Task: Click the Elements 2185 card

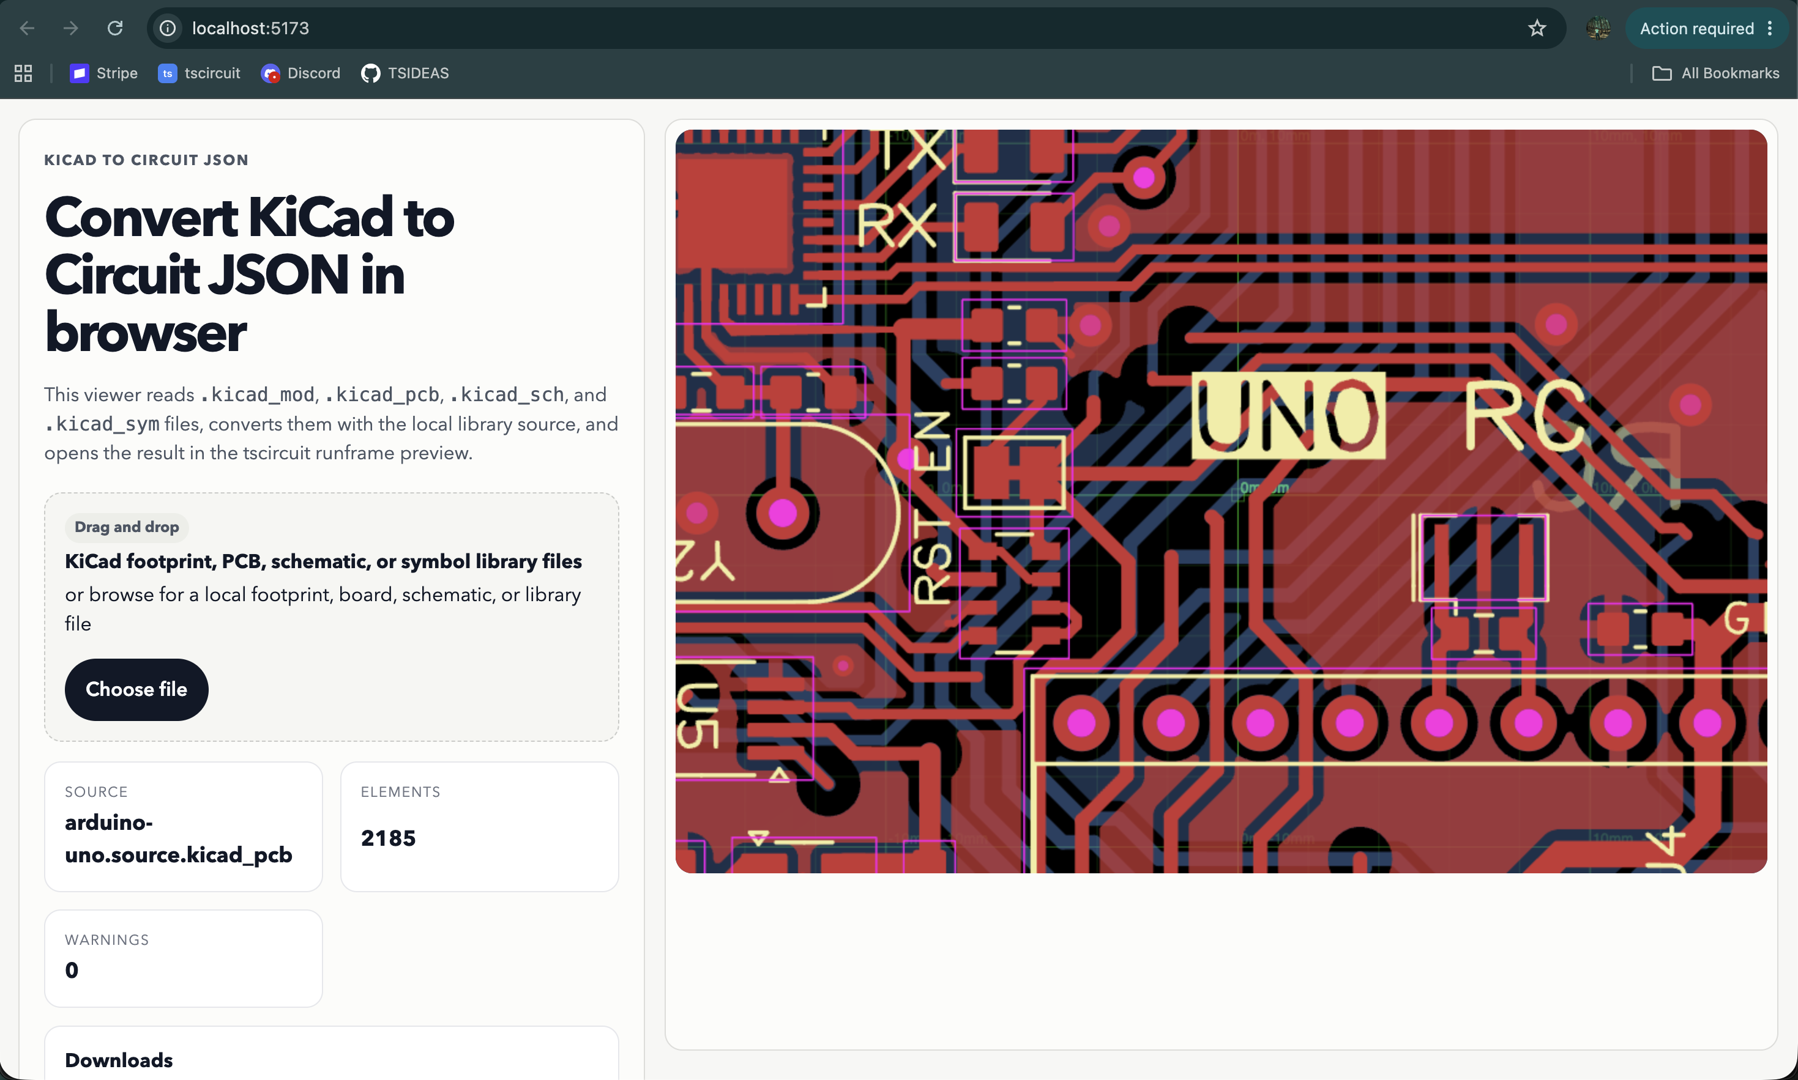Action: 479,827
